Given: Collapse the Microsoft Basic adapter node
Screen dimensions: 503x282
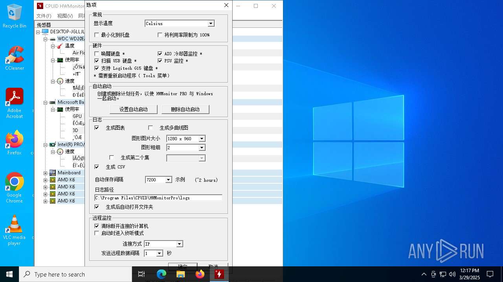Looking at the screenshot, I should tap(46, 102).
